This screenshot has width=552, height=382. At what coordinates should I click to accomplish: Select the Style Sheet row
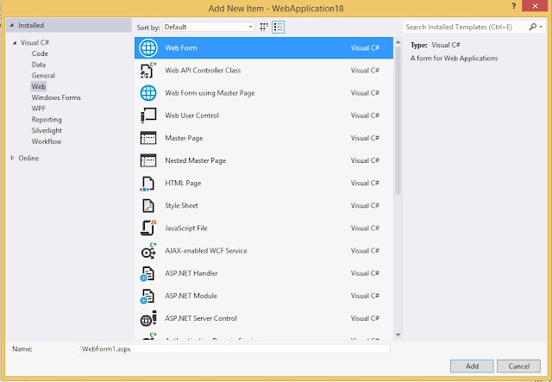pos(264,205)
